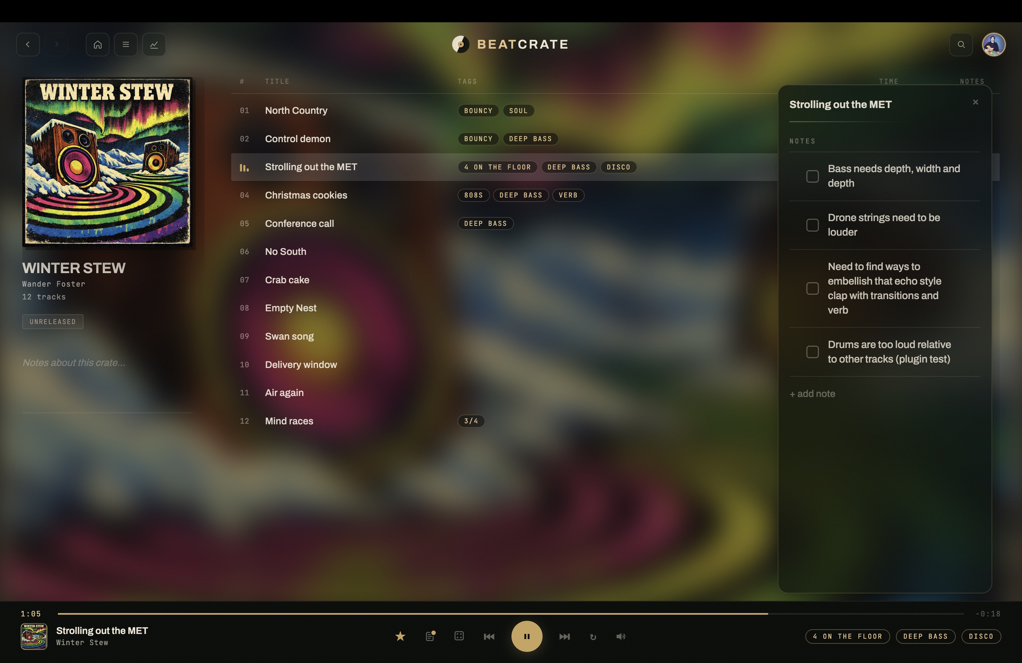The width and height of the screenshot is (1022, 663).
Task: Click the Beatcrate vinyl logo
Action: pos(460,44)
